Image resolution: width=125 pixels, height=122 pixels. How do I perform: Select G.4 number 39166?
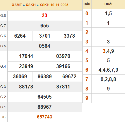tap(63, 66)
